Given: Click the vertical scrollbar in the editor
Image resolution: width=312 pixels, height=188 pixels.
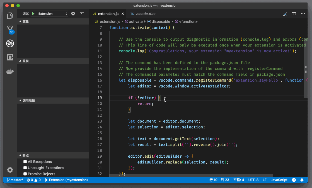Looking at the screenshot, I should tap(306, 61).
